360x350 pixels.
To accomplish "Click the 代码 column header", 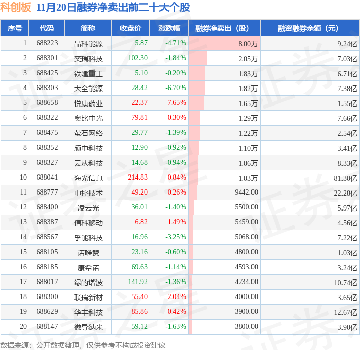I will coord(47,28).
